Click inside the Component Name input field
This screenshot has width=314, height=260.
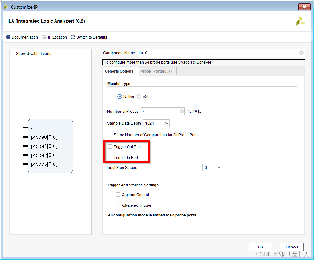[221, 53]
